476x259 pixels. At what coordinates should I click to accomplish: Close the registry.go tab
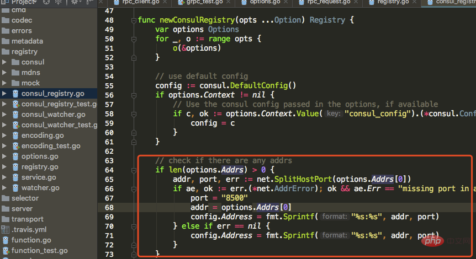pos(415,2)
